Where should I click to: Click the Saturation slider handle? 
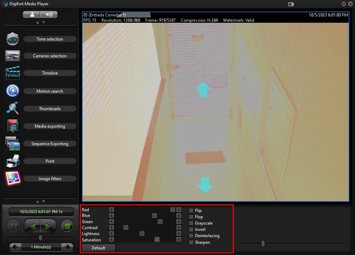click(157, 239)
